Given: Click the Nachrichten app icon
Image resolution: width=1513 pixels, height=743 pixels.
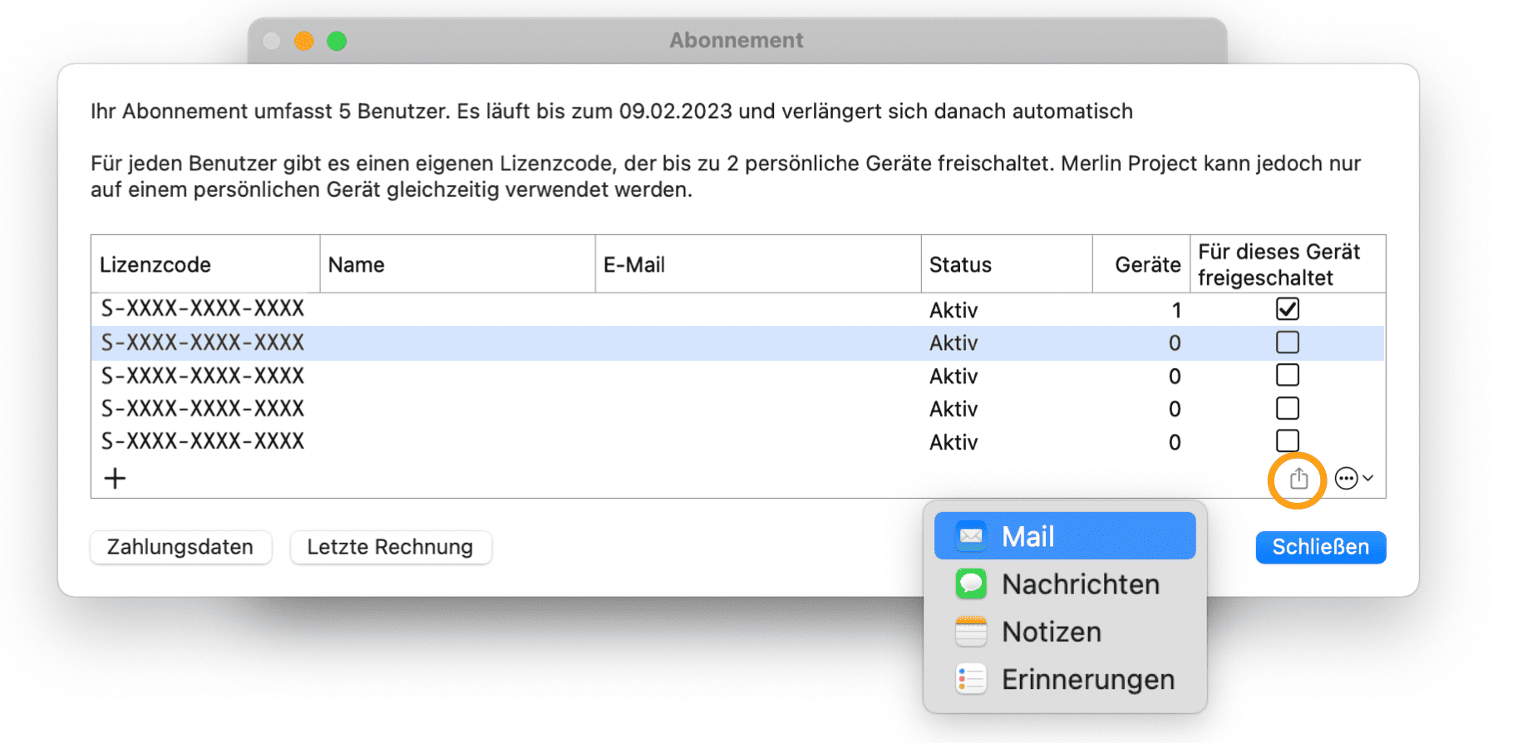Looking at the screenshot, I should tap(970, 584).
